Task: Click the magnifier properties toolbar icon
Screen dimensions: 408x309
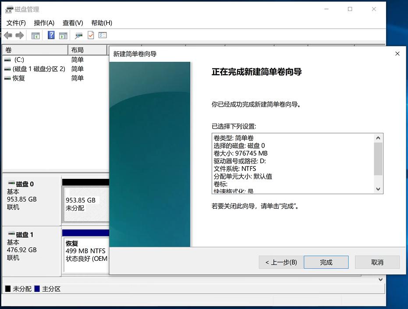Action: coord(78,35)
